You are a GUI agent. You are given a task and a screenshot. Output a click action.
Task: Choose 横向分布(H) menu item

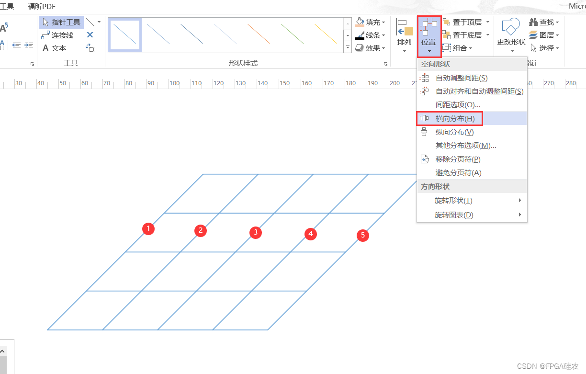472,118
